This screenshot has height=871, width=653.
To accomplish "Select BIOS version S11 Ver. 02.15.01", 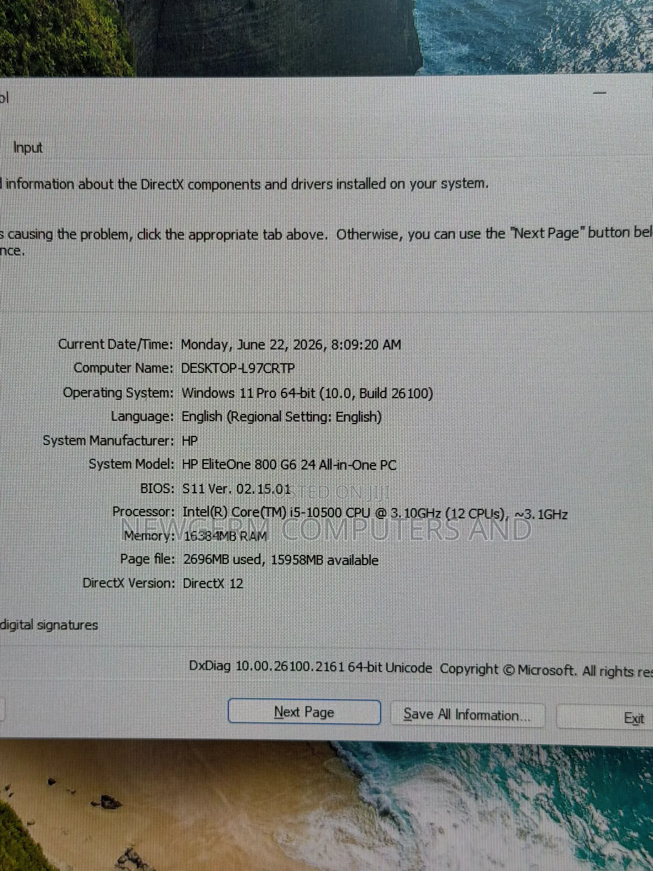I will [236, 489].
